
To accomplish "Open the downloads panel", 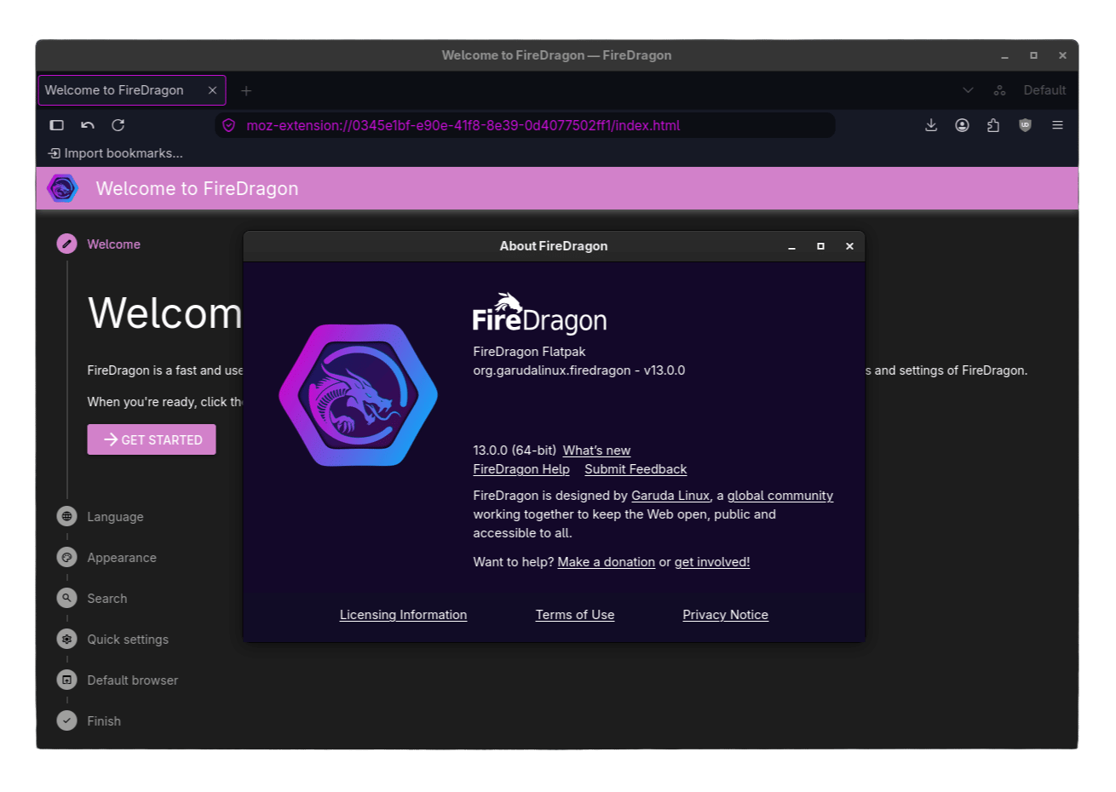I will (x=931, y=125).
